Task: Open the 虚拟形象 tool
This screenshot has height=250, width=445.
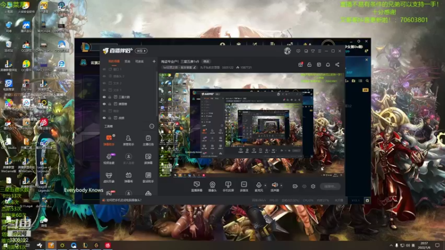Action: coord(108,177)
